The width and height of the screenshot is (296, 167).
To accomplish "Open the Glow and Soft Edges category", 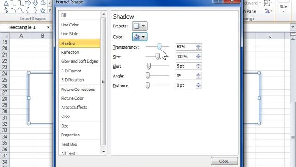I will point(80,61).
